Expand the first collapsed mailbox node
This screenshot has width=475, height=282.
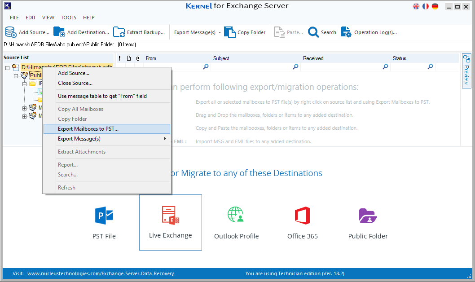24,108
